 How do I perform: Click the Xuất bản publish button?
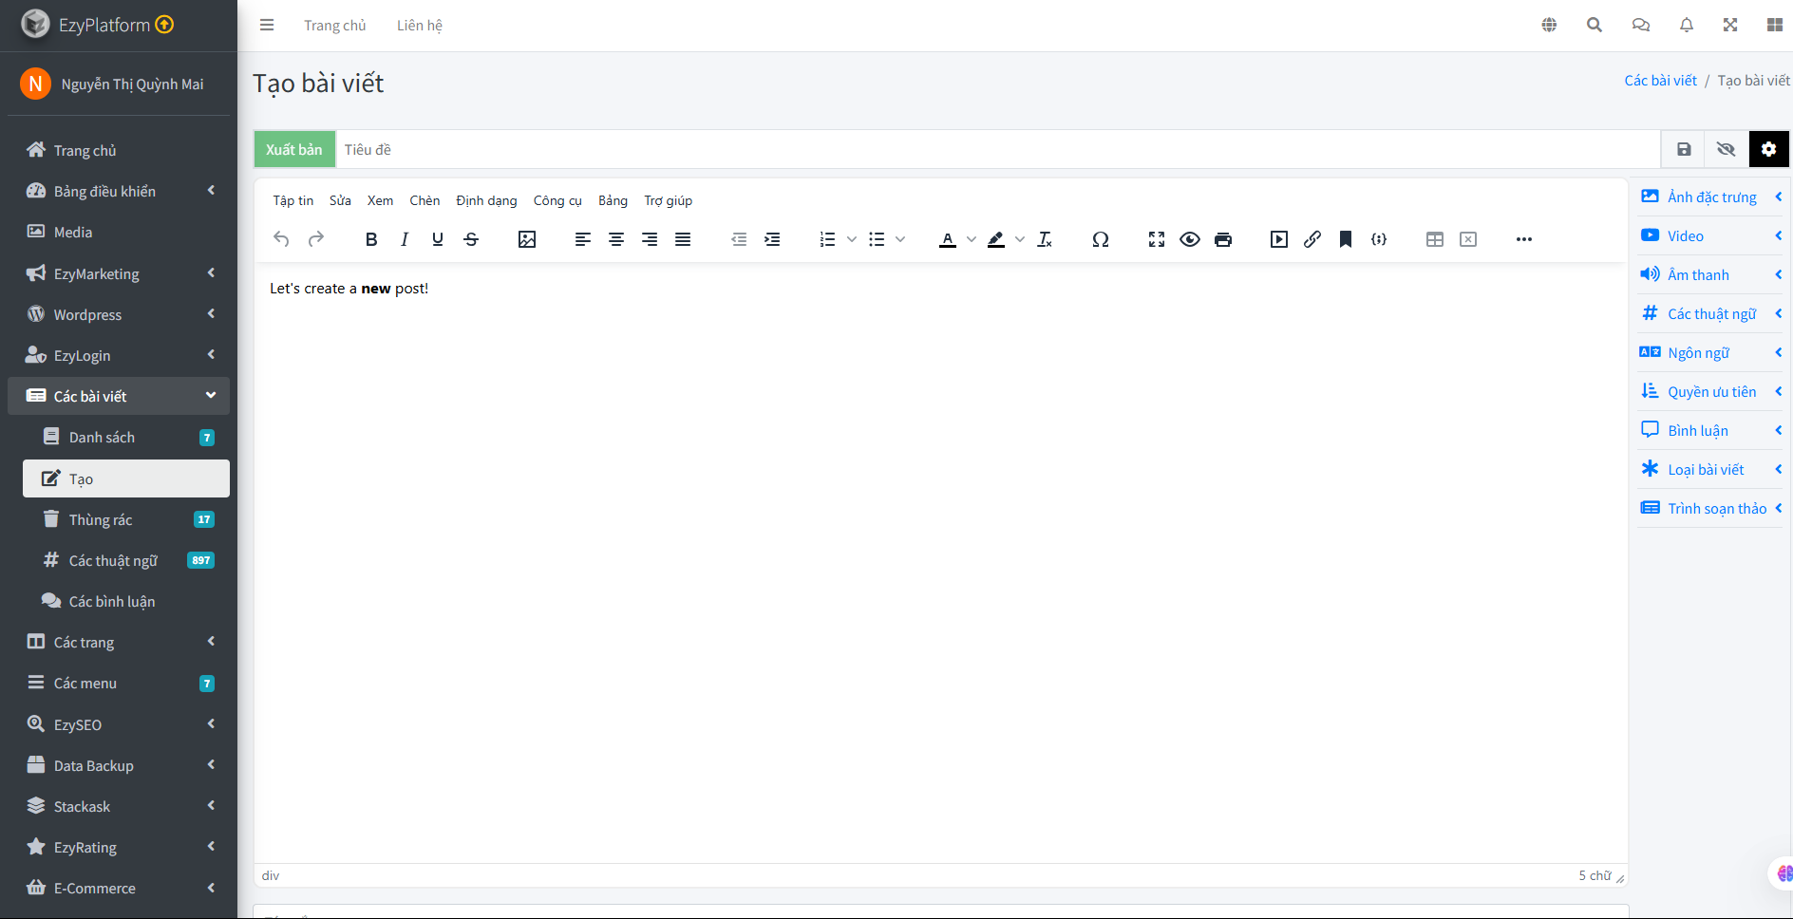pyautogui.click(x=294, y=149)
